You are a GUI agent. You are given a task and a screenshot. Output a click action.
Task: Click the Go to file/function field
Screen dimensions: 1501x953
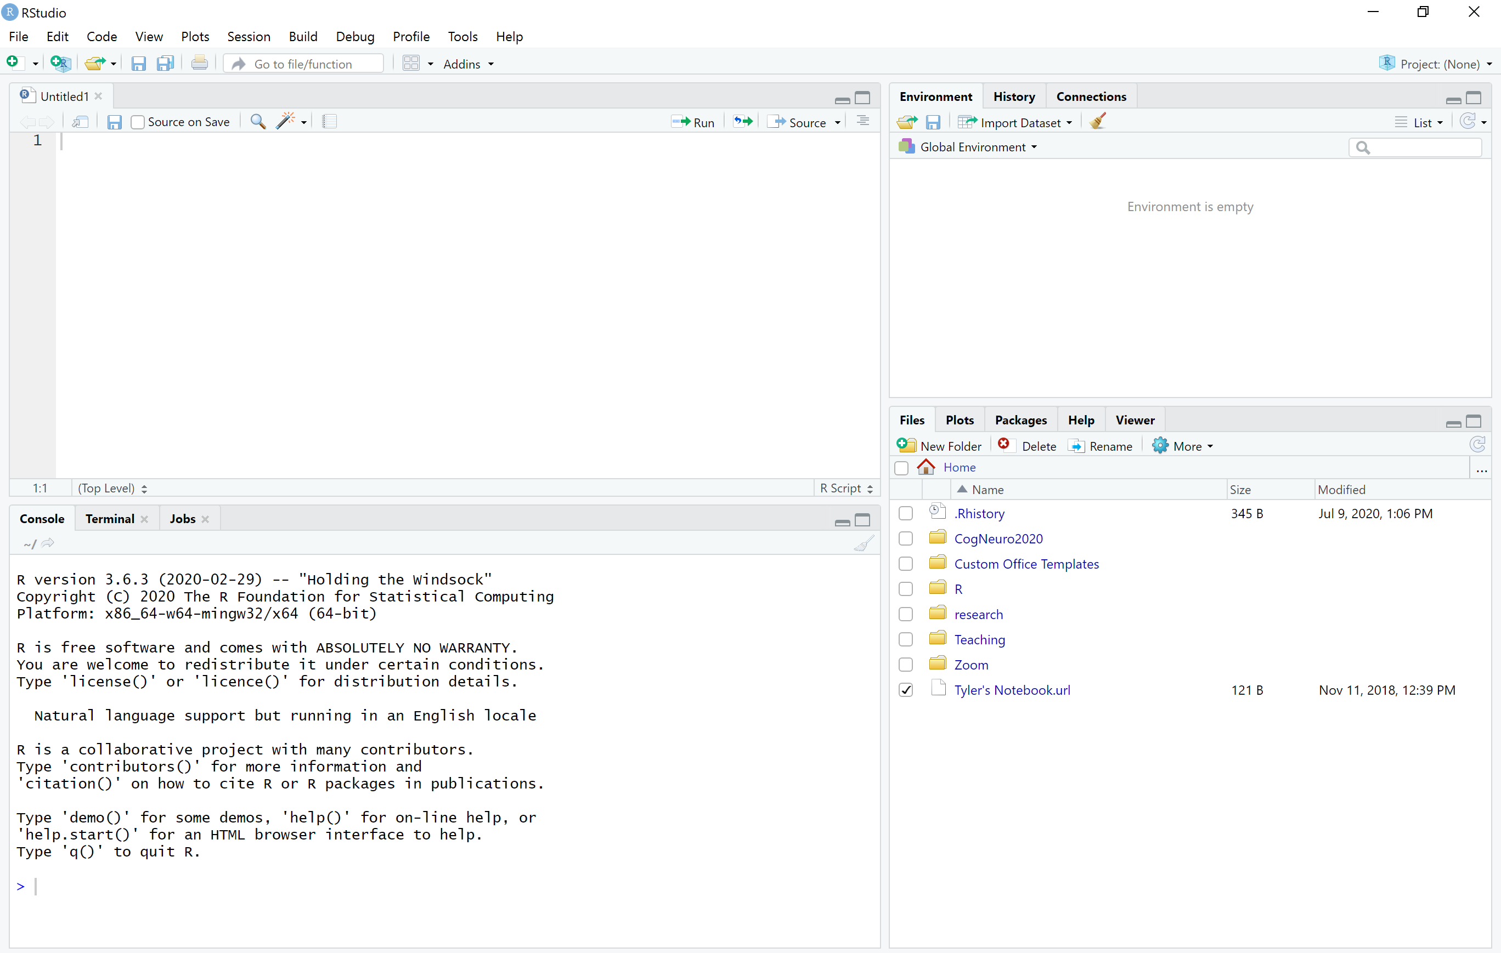coord(303,64)
